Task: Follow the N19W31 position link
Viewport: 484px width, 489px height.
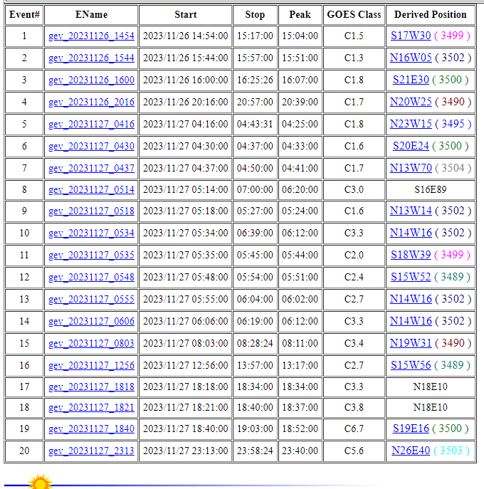Action: click(411, 343)
